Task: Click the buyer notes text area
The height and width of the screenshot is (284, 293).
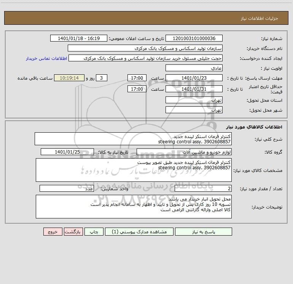Action: click(134, 207)
